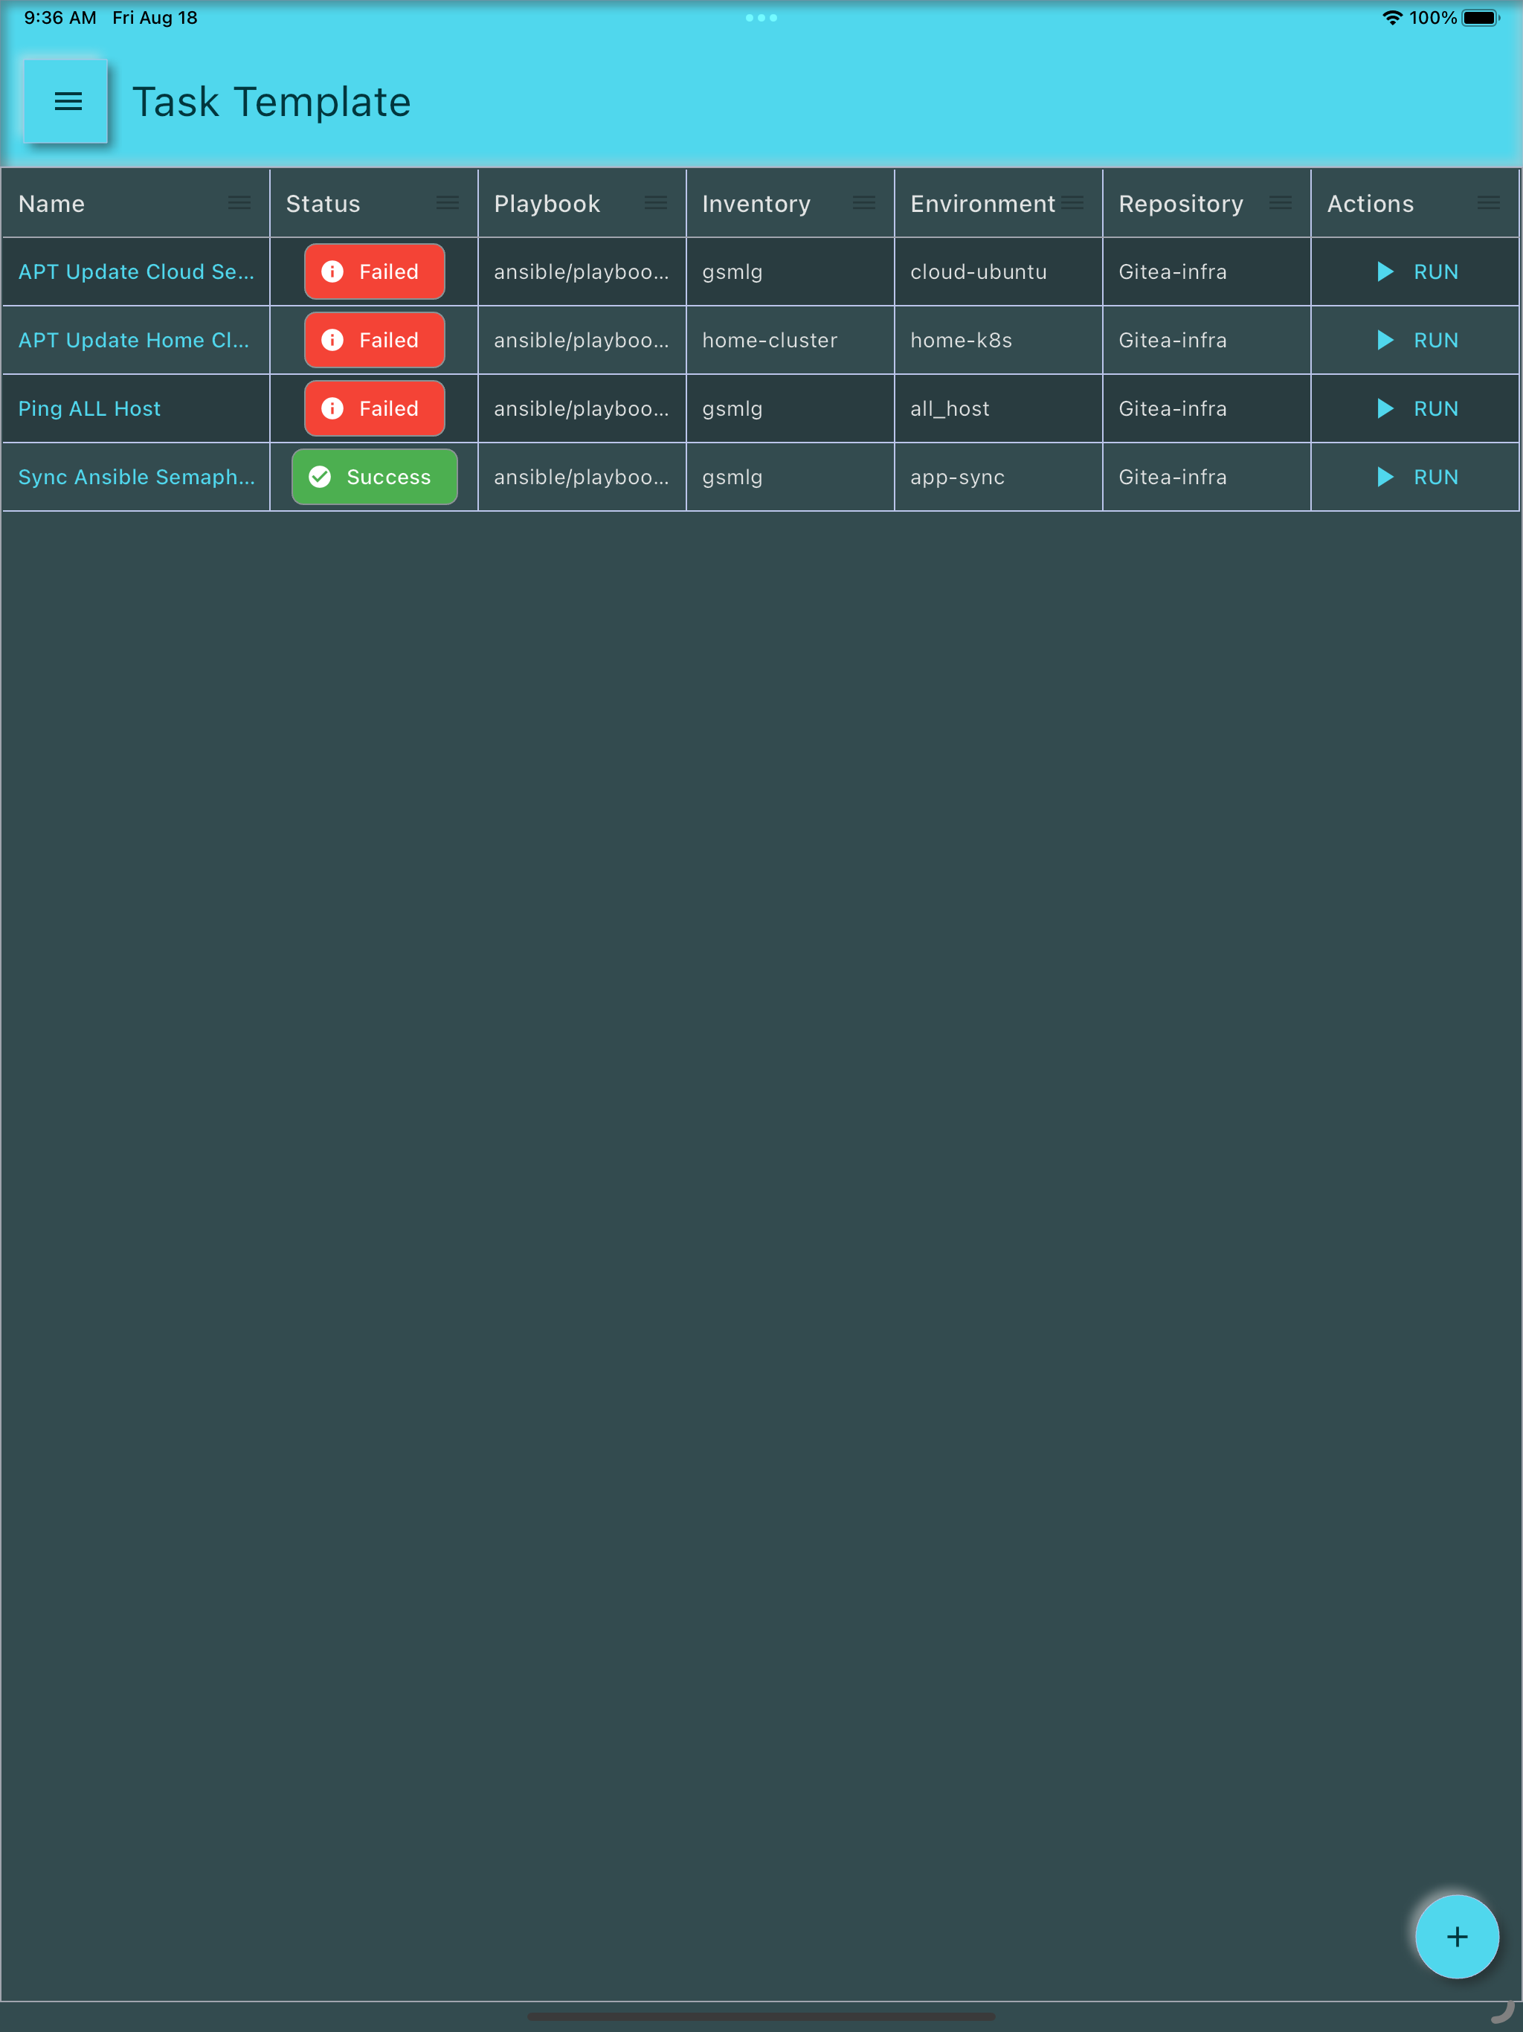1523x2032 pixels.
Task: Tap the three-dot multitasking indicator at top
Action: (x=761, y=17)
